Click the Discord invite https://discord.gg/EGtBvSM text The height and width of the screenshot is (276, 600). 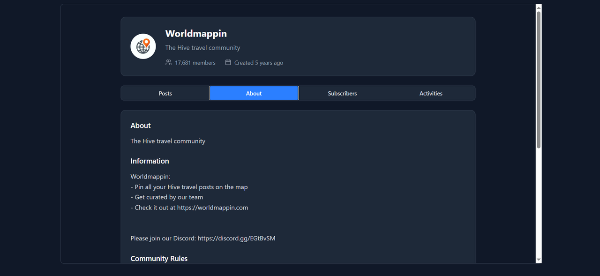tap(236, 239)
